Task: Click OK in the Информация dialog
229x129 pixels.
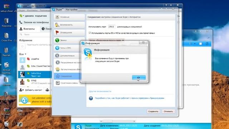Action: click(x=139, y=77)
